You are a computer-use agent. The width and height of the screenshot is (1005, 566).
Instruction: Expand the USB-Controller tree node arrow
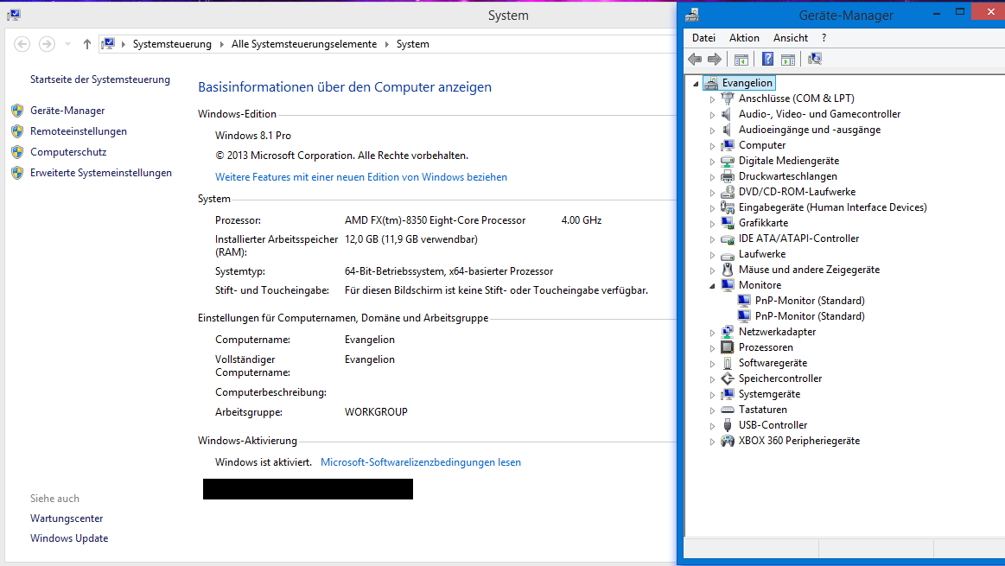712,426
